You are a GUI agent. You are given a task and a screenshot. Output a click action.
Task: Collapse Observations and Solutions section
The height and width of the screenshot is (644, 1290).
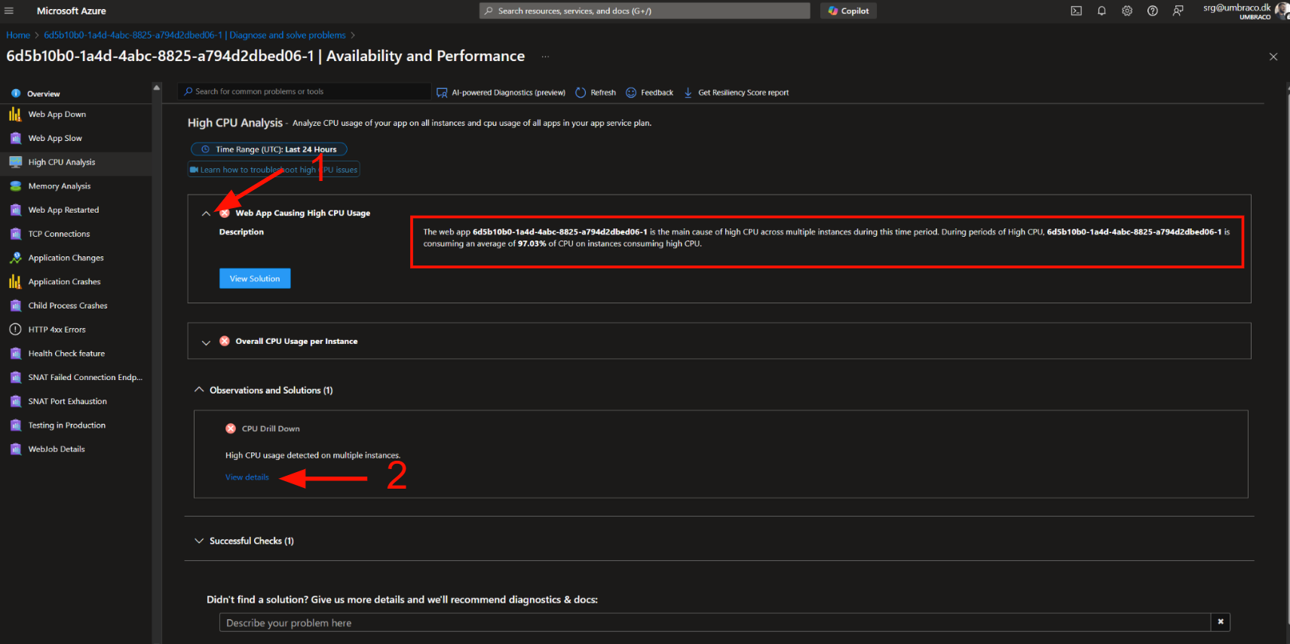click(x=199, y=390)
